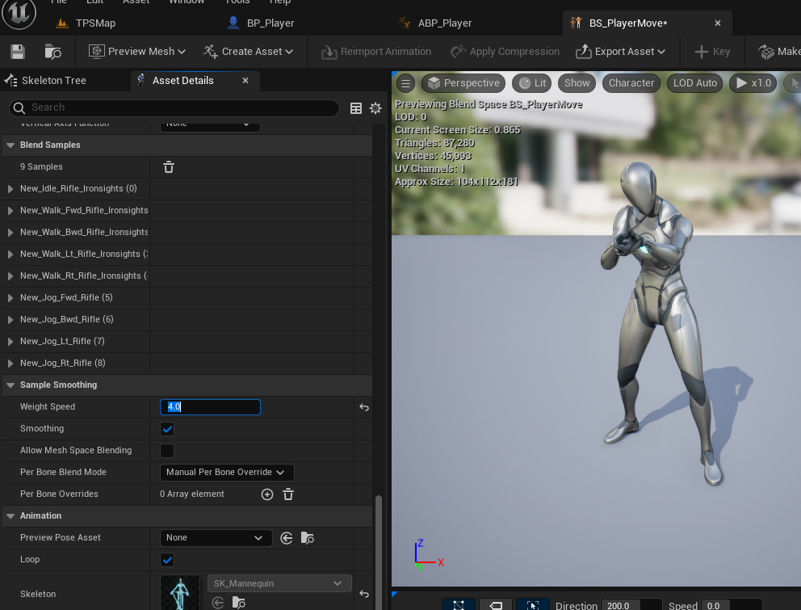Change playback speed x1.0
The height and width of the screenshot is (610, 801).
click(x=753, y=83)
